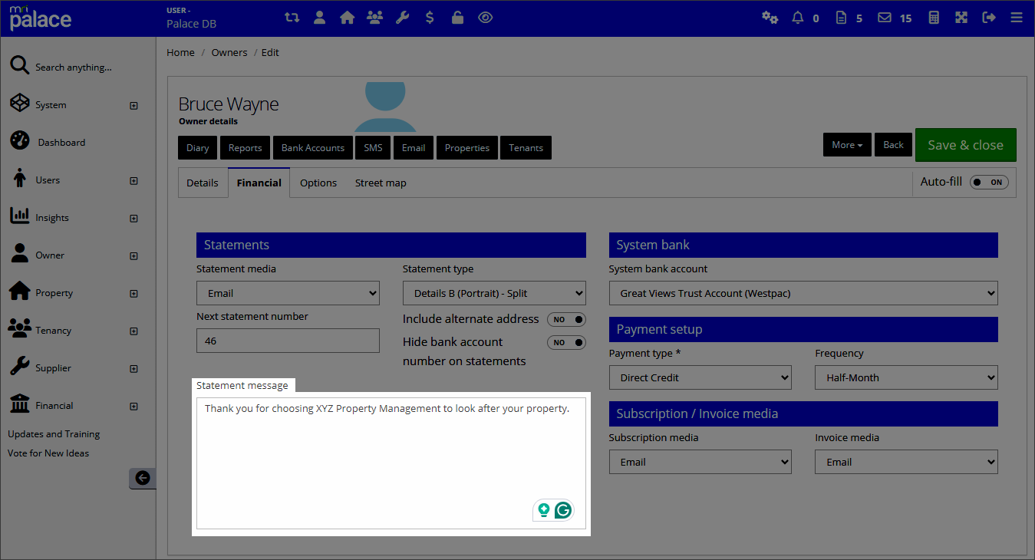Open the wrench tool icon in header
This screenshot has width=1035, height=560.
[402, 18]
